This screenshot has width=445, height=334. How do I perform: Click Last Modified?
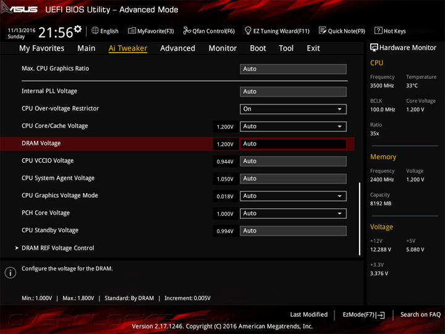[309, 315]
